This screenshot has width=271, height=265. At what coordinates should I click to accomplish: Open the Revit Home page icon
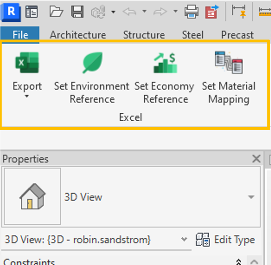point(31,12)
